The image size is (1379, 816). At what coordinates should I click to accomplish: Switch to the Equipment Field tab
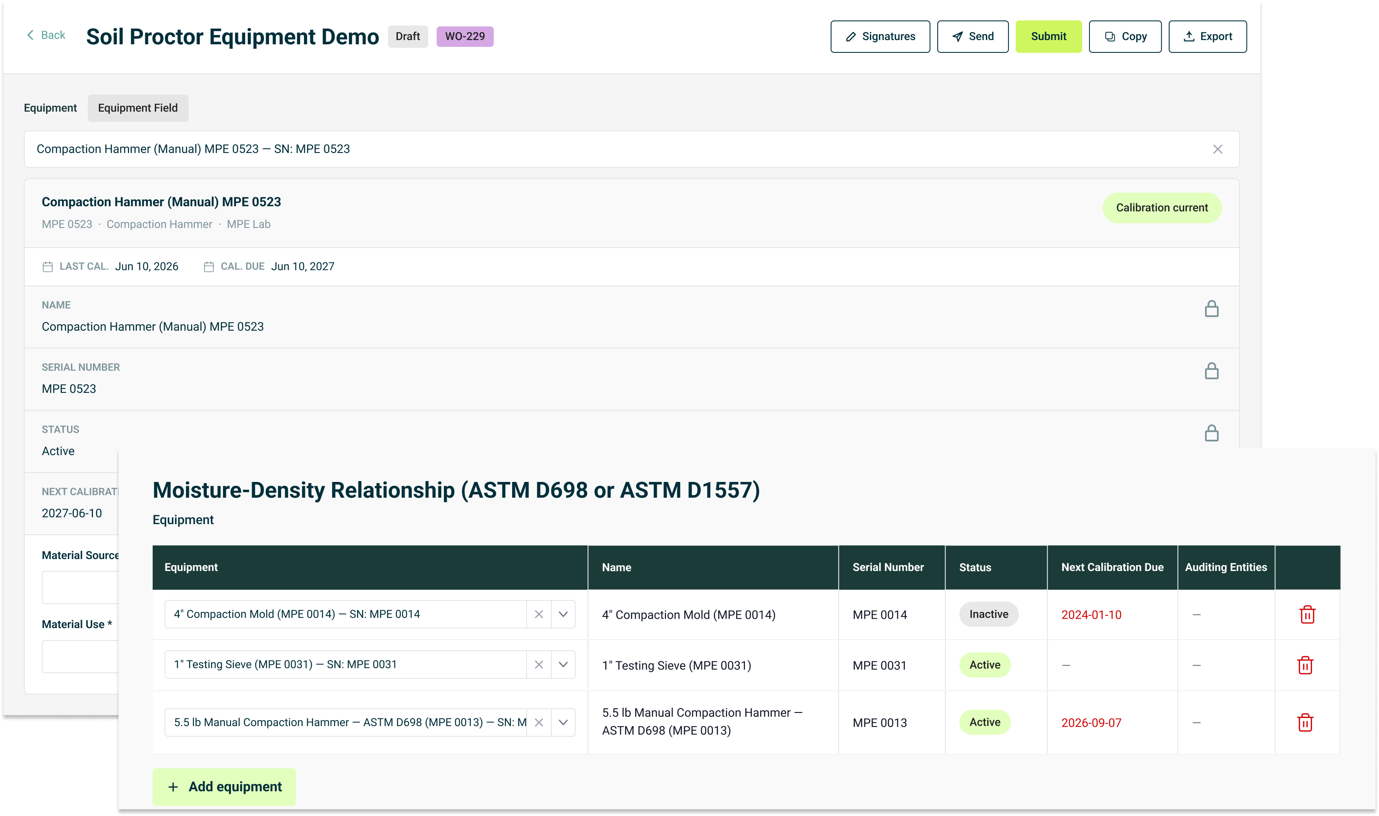tap(138, 108)
